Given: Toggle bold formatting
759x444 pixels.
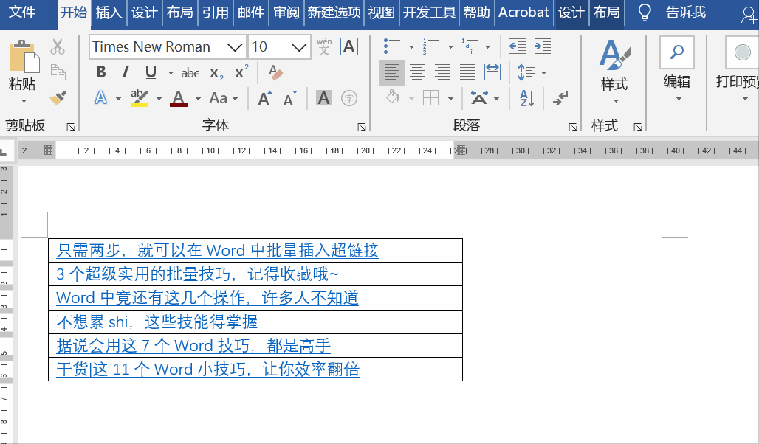Looking at the screenshot, I should tap(100, 72).
